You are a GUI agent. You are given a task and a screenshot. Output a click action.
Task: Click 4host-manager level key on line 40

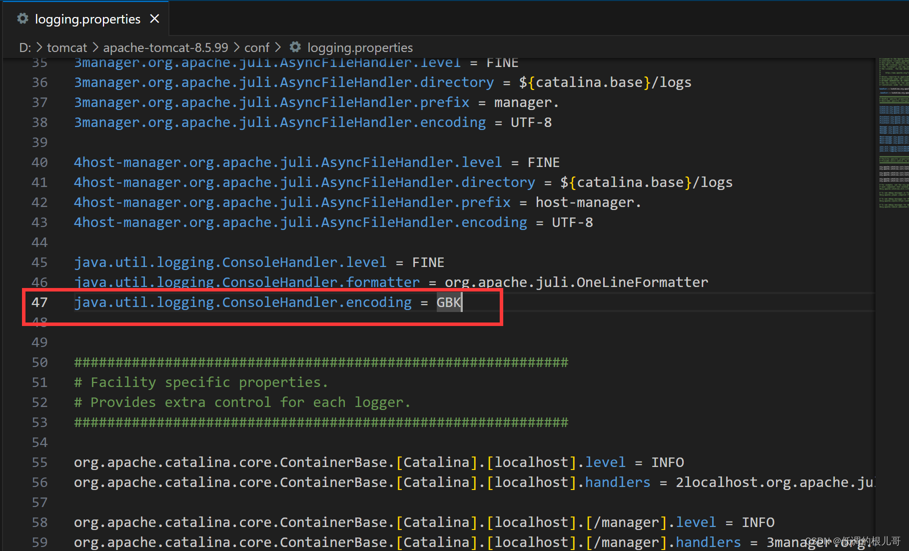click(x=288, y=162)
